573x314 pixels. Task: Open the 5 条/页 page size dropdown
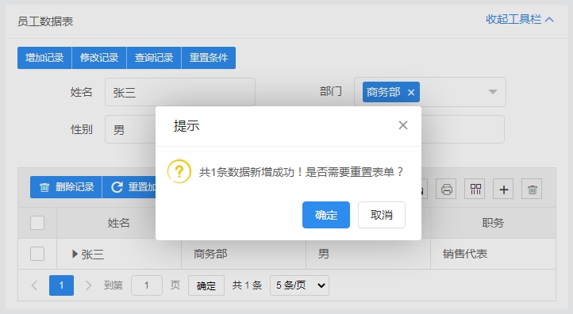pos(300,285)
